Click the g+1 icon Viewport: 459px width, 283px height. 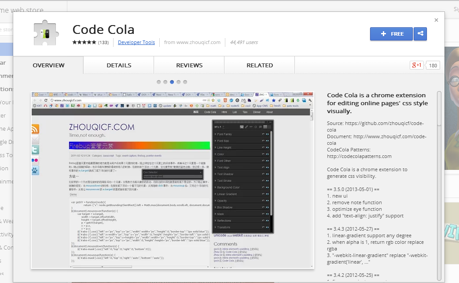click(417, 65)
